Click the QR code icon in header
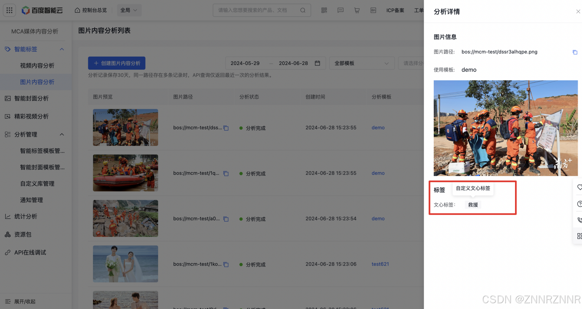 324,10
